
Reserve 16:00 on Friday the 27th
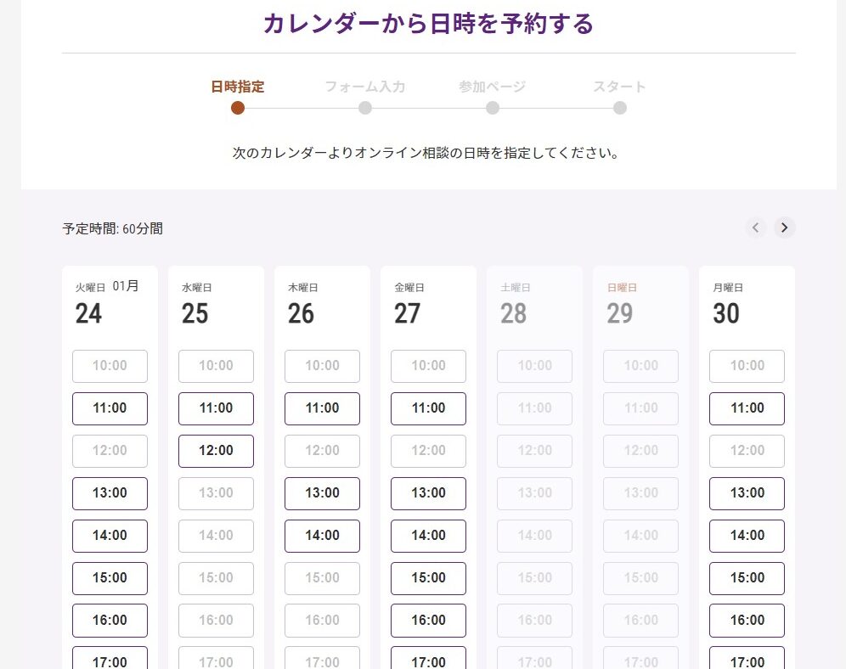(428, 621)
